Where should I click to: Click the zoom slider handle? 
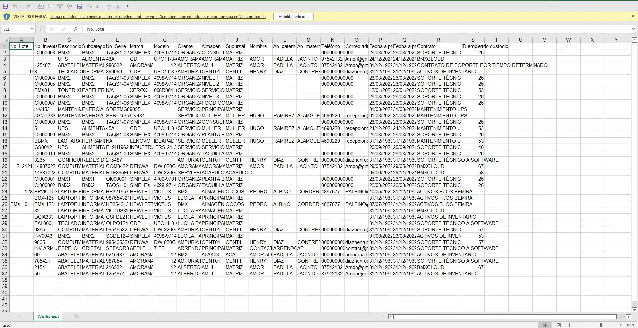pos(601,325)
